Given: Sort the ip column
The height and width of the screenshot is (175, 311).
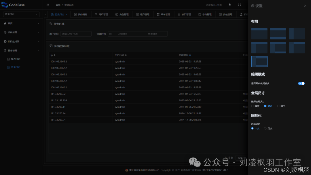Looking at the screenshot, I should 54,55.
